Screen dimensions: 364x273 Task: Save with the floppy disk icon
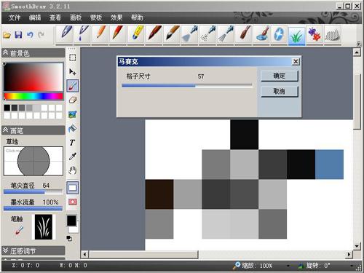click(x=18, y=35)
